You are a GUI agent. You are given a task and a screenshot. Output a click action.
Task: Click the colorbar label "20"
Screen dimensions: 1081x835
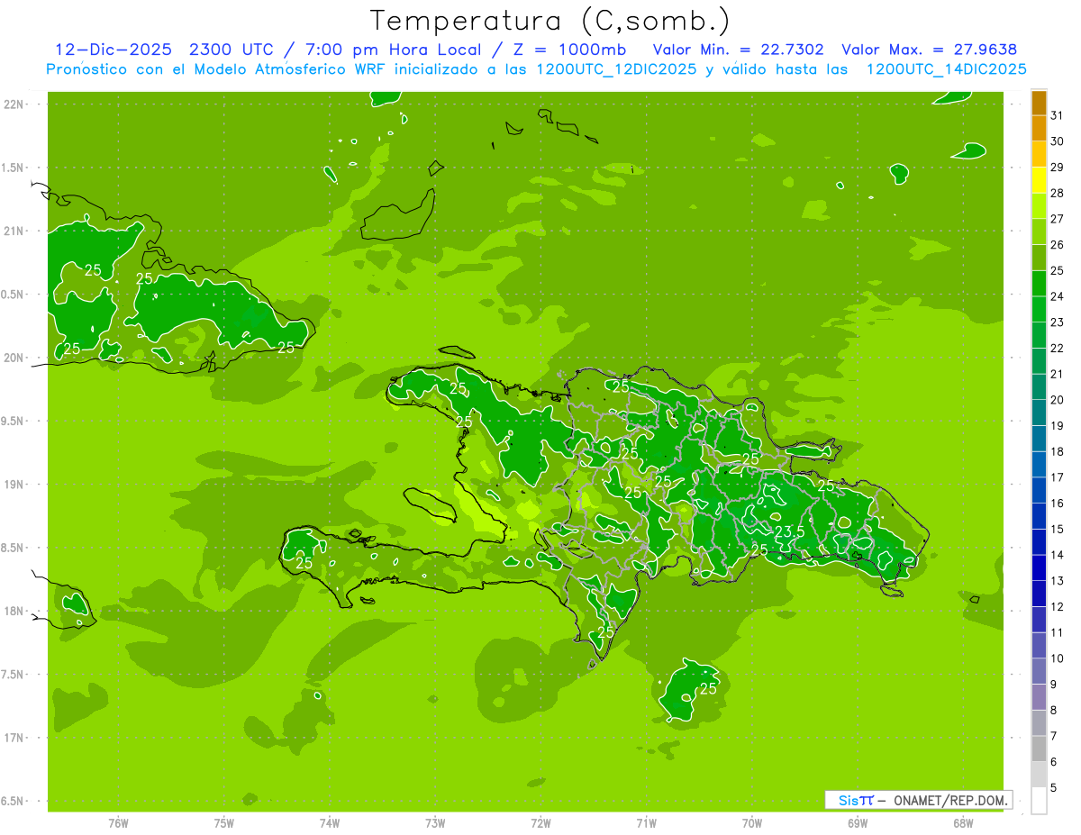coord(1058,400)
